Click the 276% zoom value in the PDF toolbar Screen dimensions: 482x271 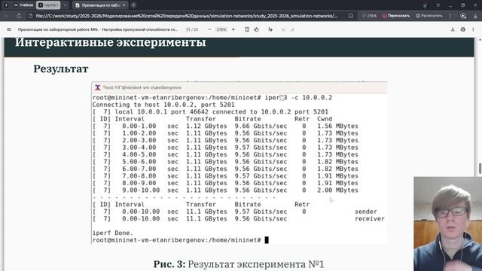(x=221, y=29)
